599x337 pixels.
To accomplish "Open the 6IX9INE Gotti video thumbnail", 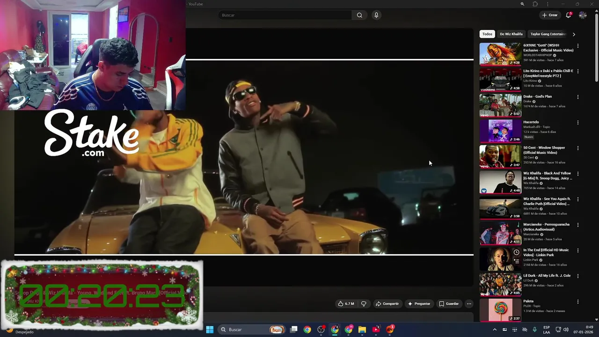I will pyautogui.click(x=500, y=54).
